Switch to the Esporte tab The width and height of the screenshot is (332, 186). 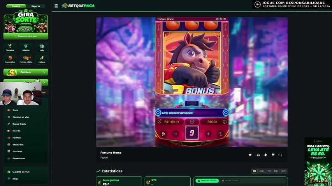35,6
